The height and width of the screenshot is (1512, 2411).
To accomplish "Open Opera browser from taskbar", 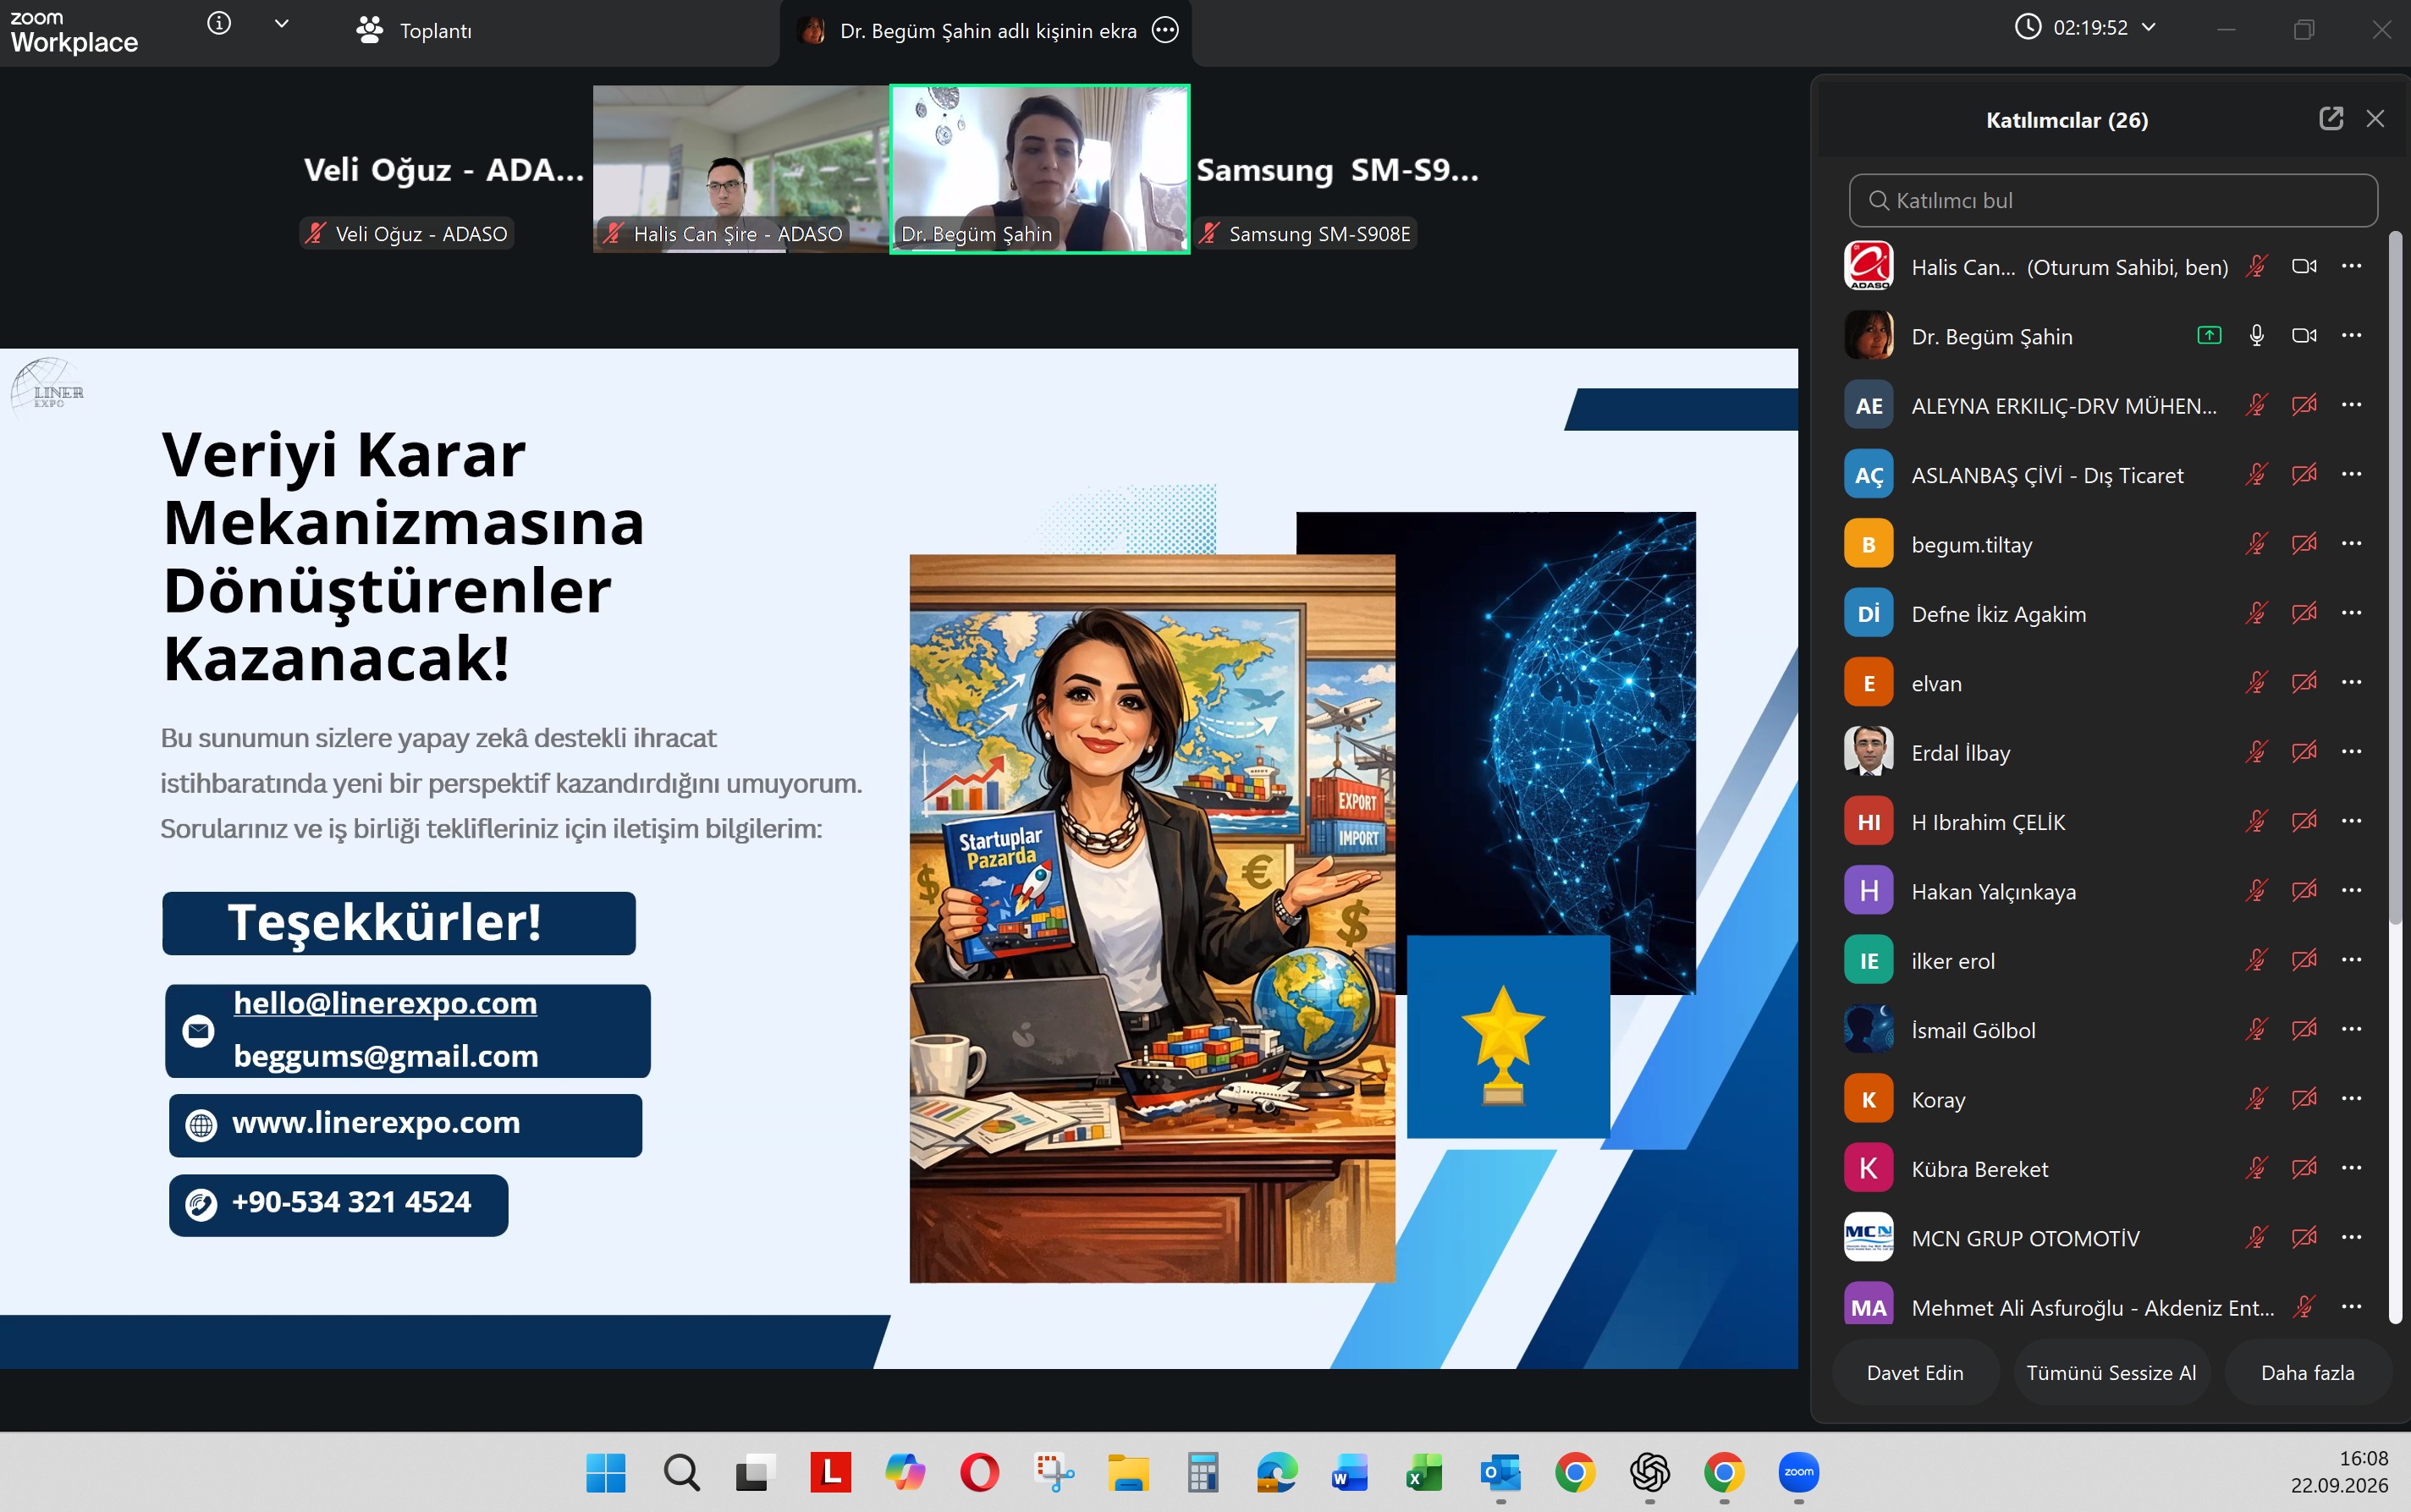I will coord(979,1473).
